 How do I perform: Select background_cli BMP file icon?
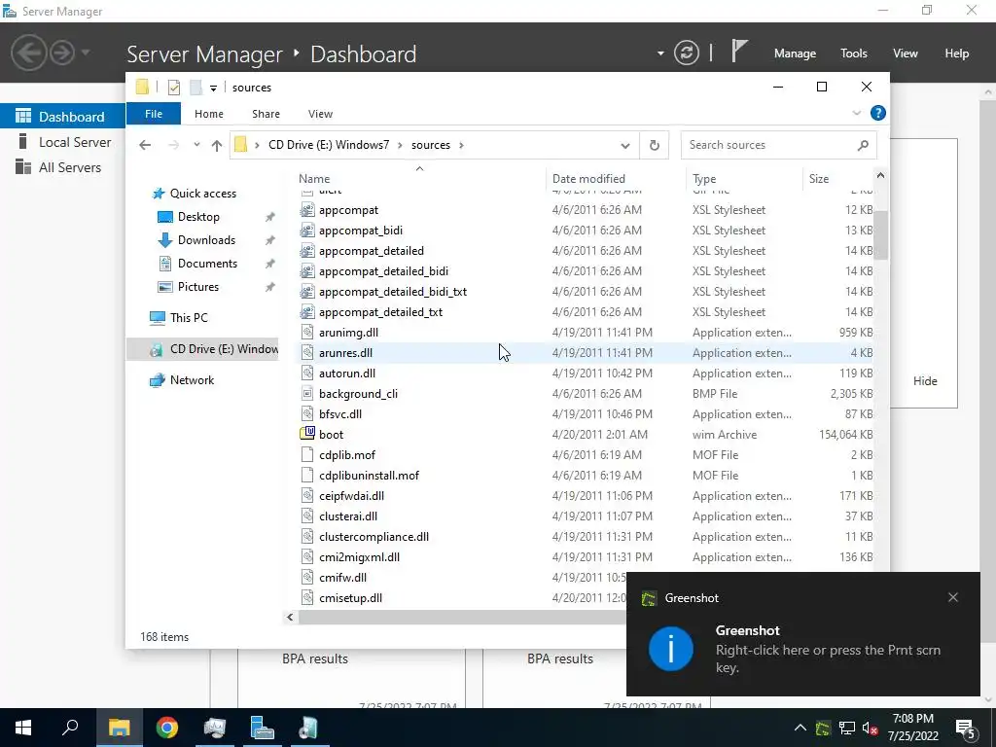tap(307, 393)
